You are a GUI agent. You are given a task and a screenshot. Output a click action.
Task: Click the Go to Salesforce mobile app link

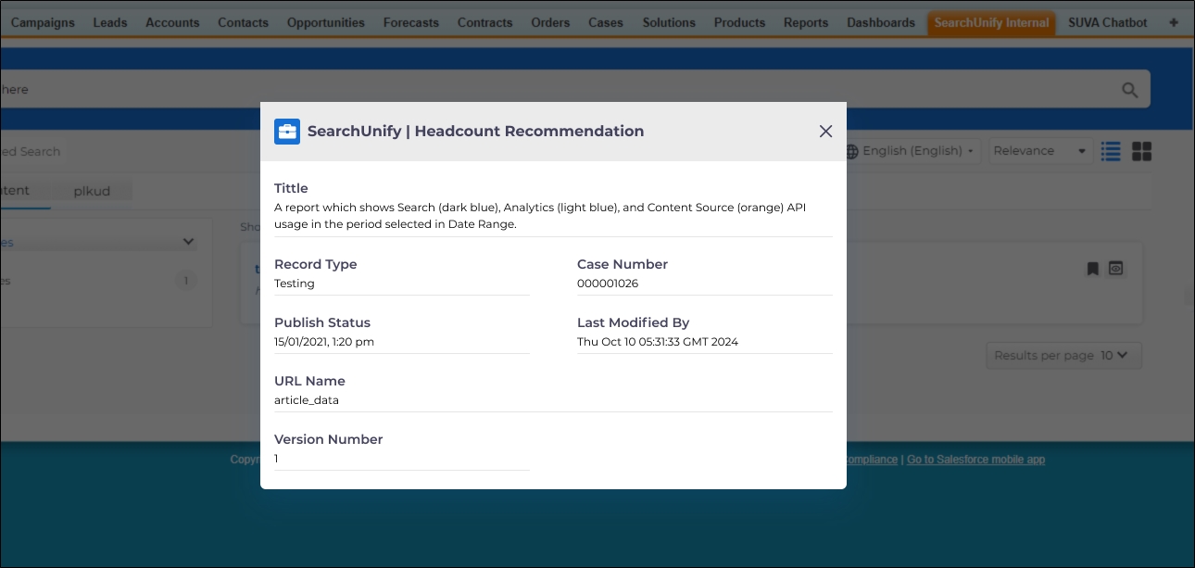(x=975, y=460)
